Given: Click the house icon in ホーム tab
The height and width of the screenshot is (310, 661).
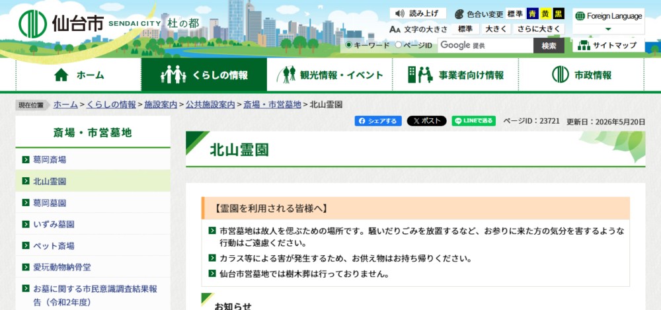Looking at the screenshot, I should pos(61,75).
